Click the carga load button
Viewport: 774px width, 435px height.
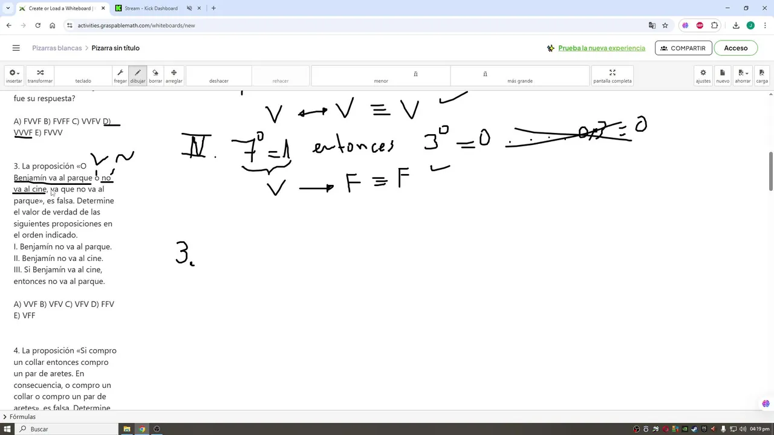pyautogui.click(x=762, y=76)
